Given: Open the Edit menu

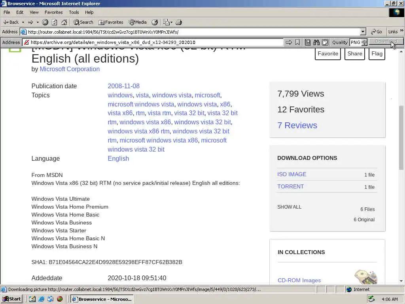Looking at the screenshot, I should click(x=20, y=12).
